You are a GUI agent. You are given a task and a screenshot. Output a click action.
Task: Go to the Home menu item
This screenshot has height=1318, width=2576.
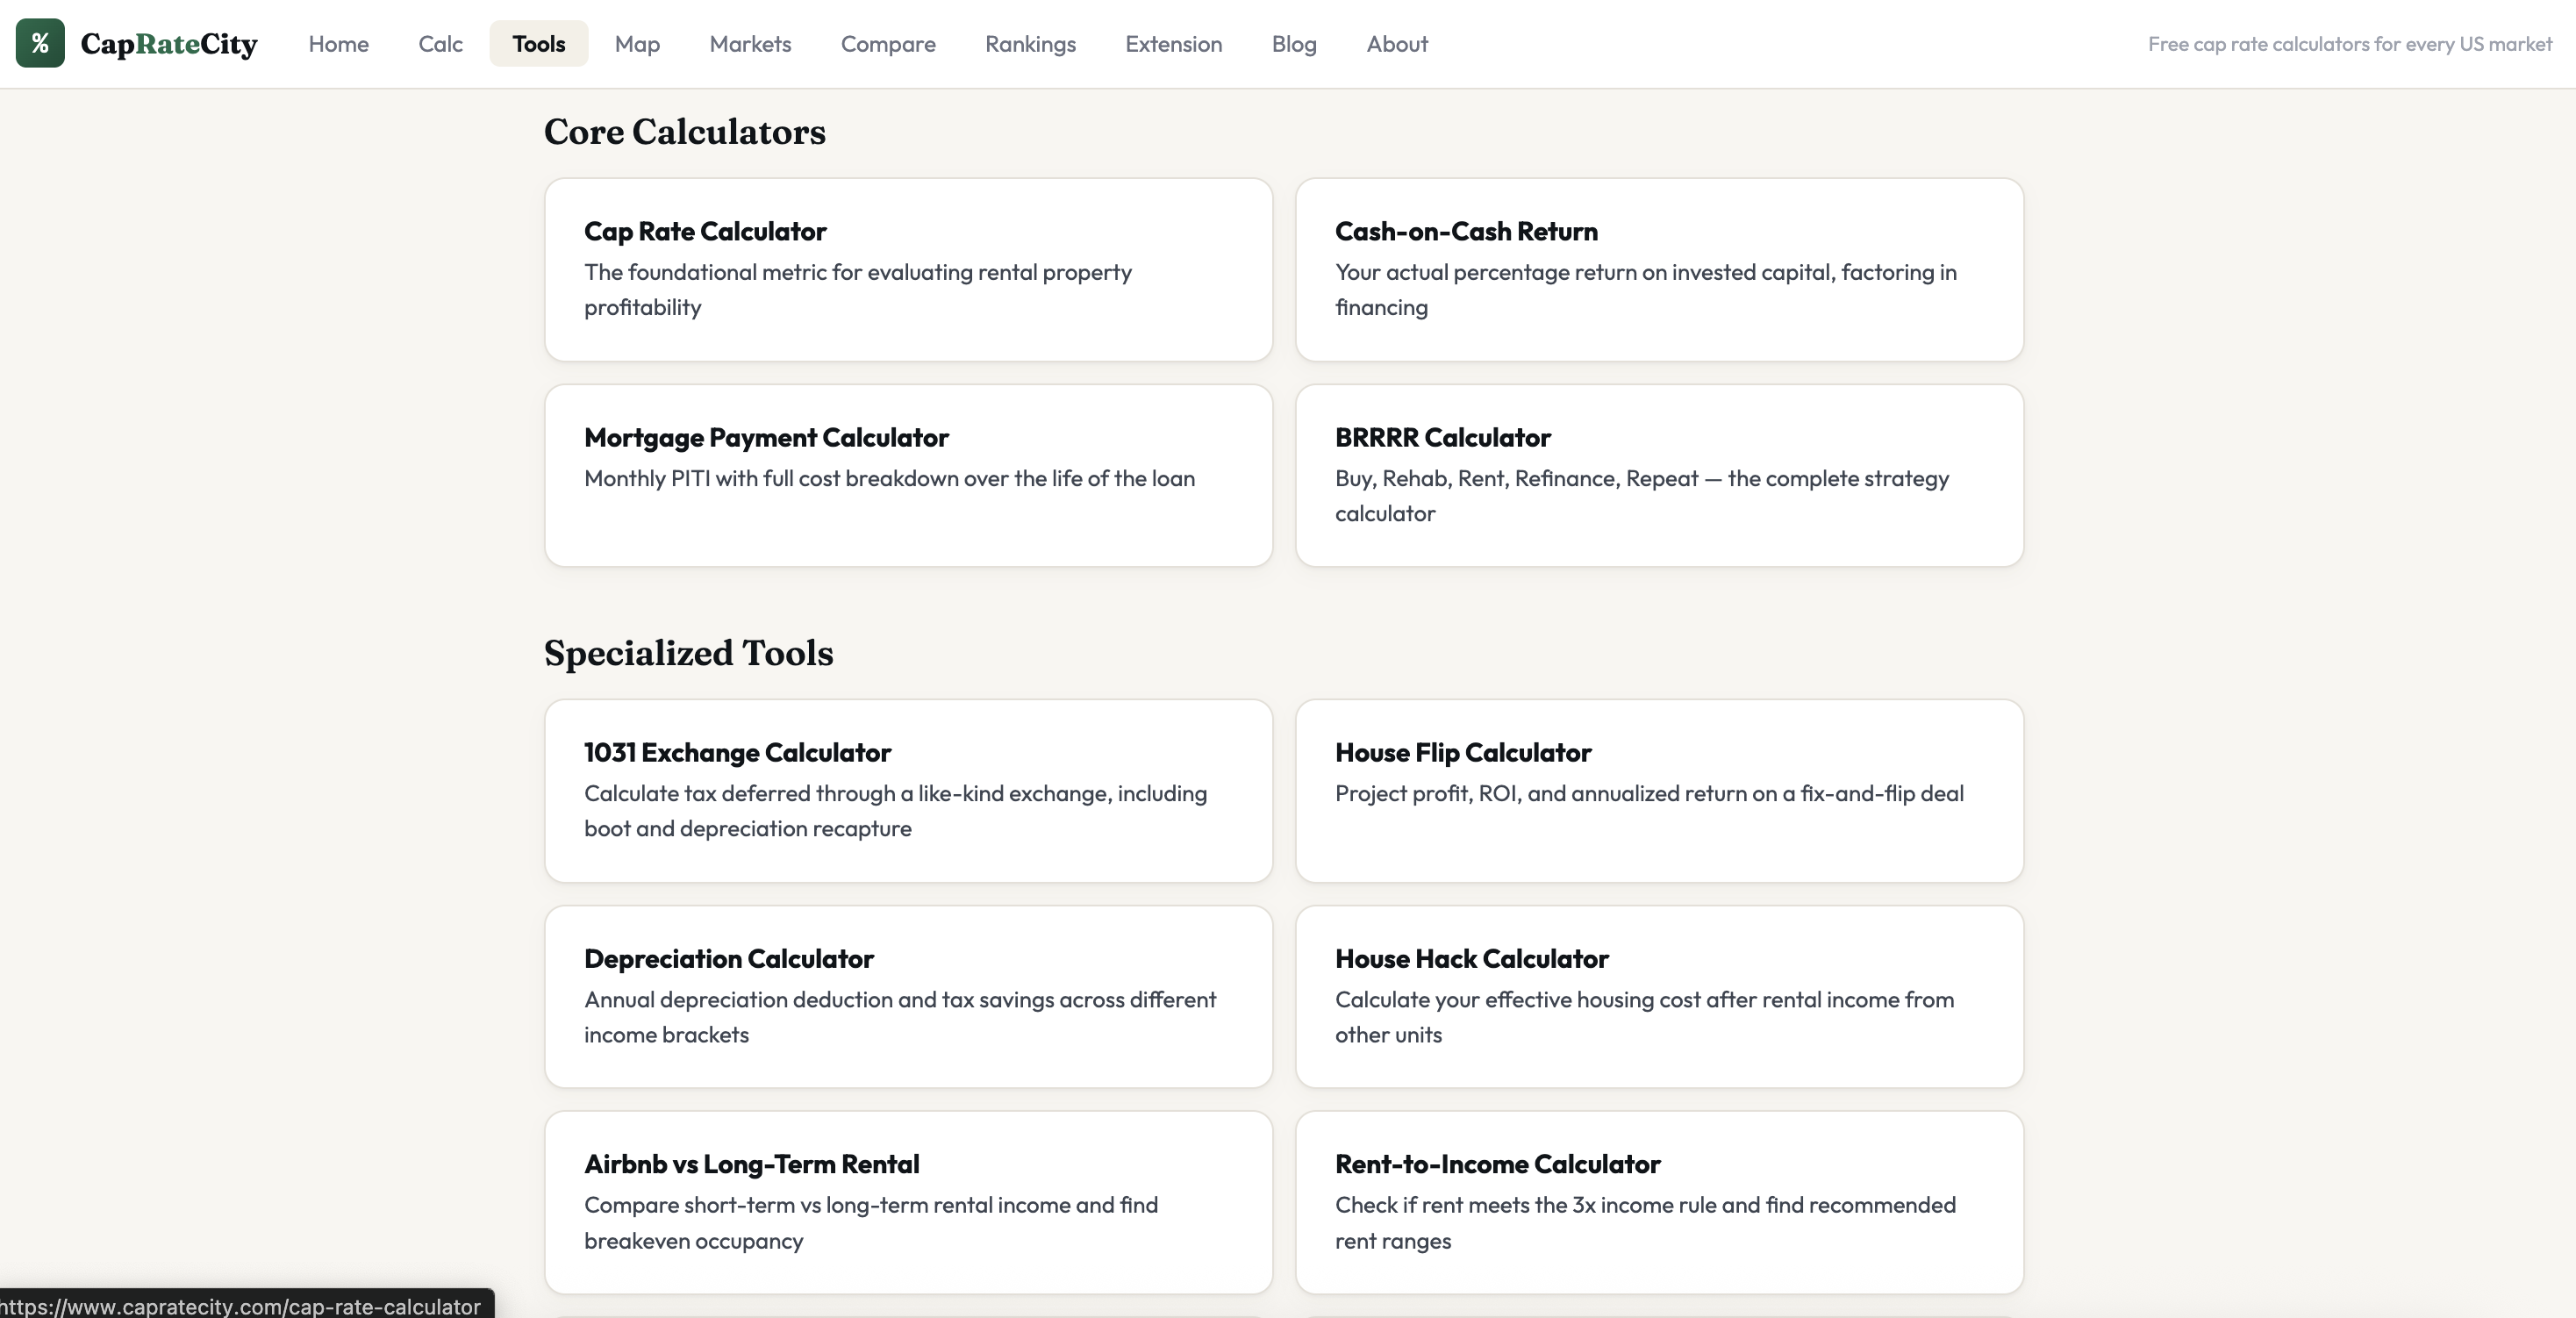tap(338, 44)
